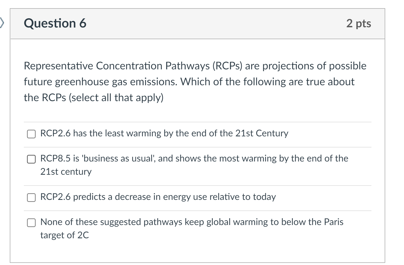Viewport: 404px width, 265px height.
Task: Click the RCP2.6 energy use answer text
Action: tap(158, 197)
